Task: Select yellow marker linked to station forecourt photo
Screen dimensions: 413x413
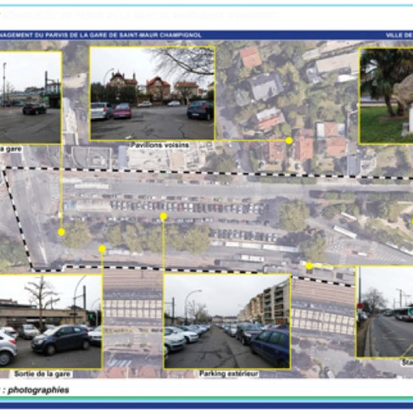Action: coord(61,232)
